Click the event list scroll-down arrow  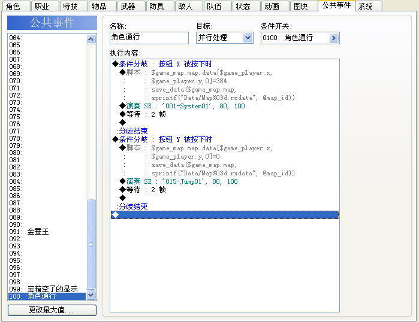pyautogui.click(x=91, y=295)
